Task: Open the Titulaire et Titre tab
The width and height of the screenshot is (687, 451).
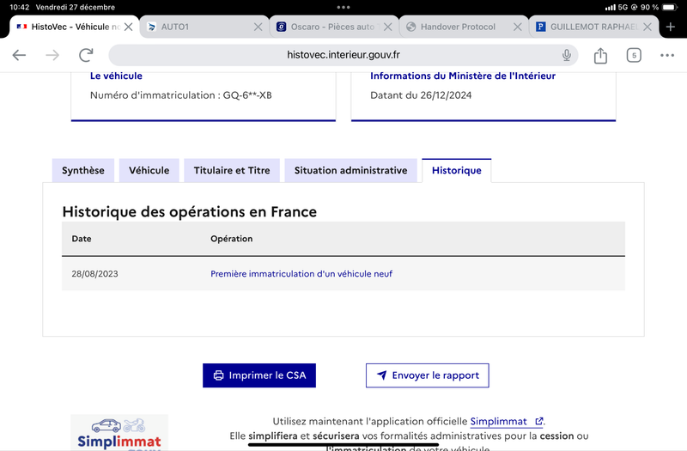Action: [x=232, y=170]
